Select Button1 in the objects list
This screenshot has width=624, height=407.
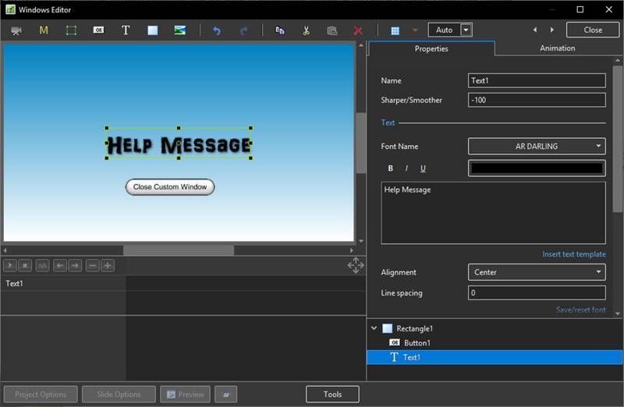(417, 343)
